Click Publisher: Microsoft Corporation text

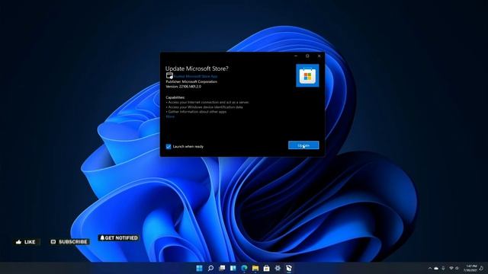191,81
